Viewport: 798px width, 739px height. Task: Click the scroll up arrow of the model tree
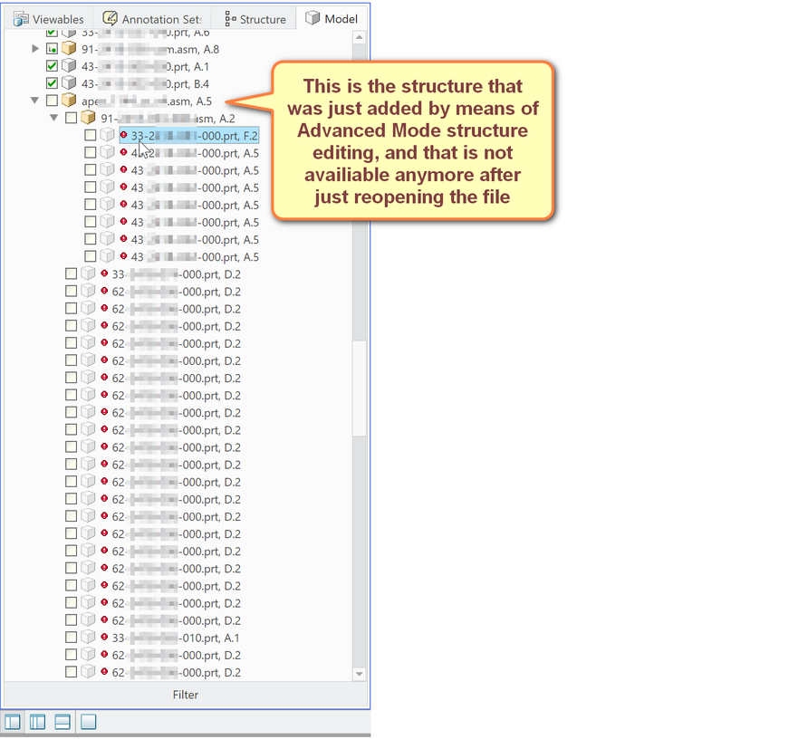coord(360,37)
